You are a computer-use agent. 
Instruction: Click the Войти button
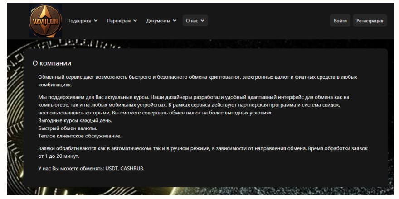click(340, 21)
